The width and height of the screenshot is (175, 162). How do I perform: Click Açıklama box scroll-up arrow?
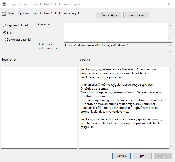pyautogui.click(x=170, y=25)
